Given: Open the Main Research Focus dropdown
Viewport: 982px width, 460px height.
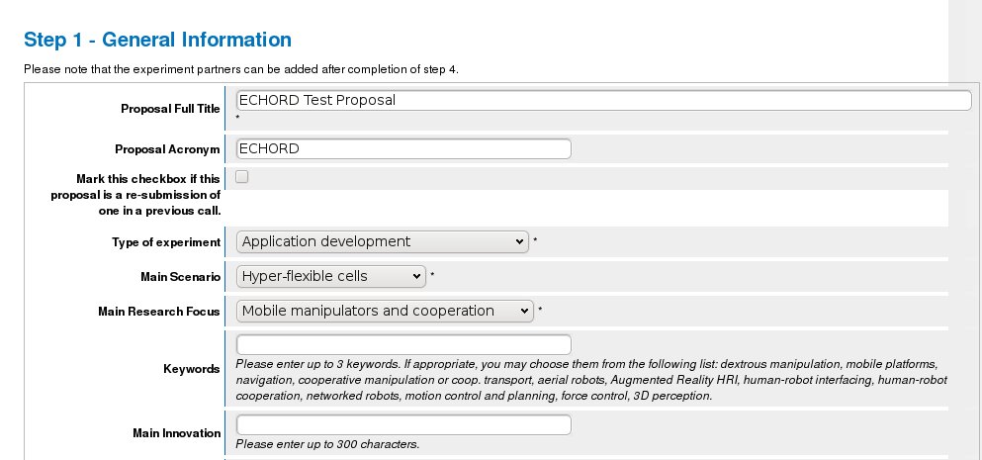Looking at the screenshot, I should click(x=385, y=311).
